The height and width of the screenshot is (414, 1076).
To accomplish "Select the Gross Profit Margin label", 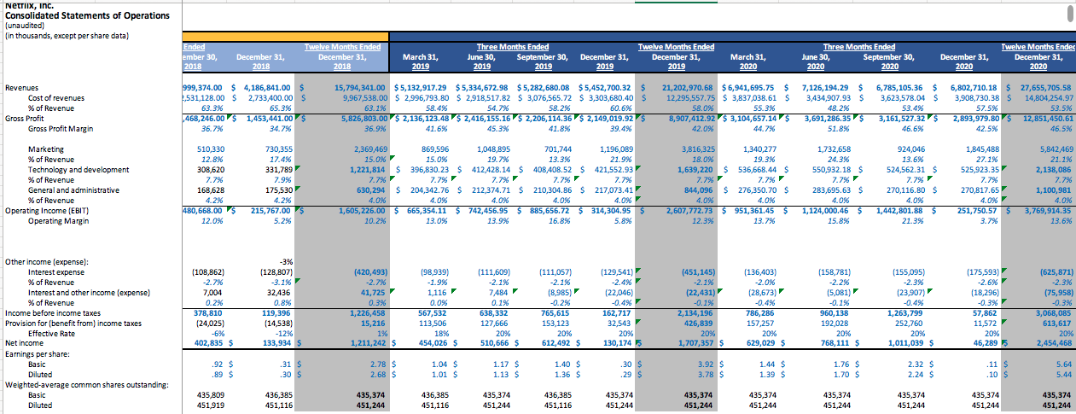I will click(x=61, y=128).
